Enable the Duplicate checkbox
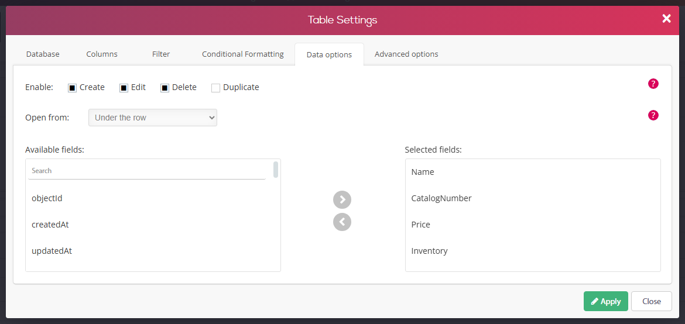 point(215,88)
